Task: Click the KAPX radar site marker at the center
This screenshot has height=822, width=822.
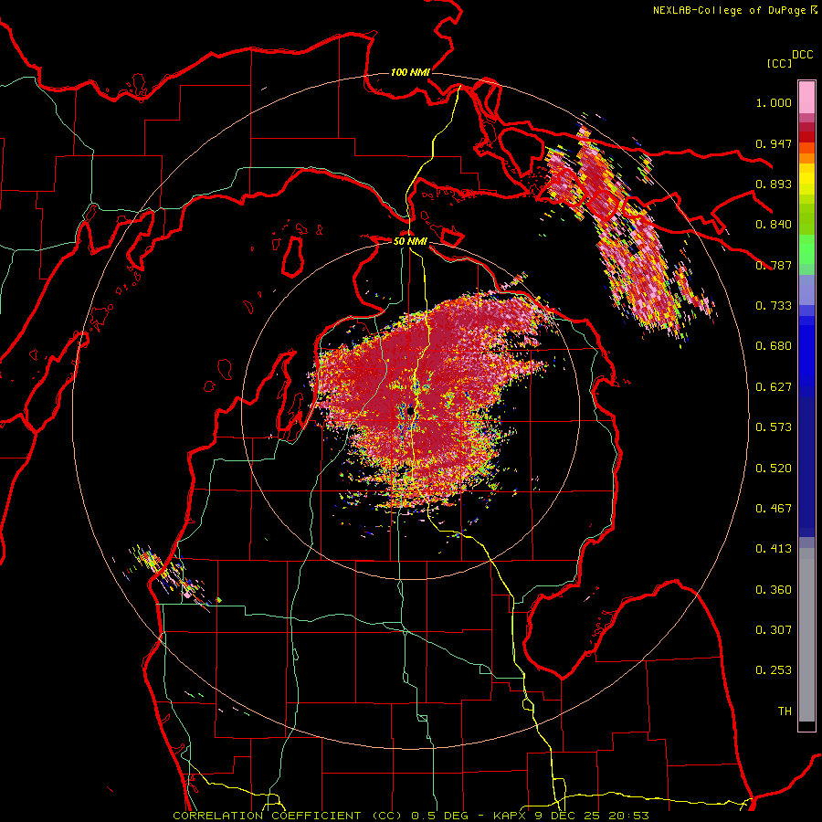Action: [411, 411]
